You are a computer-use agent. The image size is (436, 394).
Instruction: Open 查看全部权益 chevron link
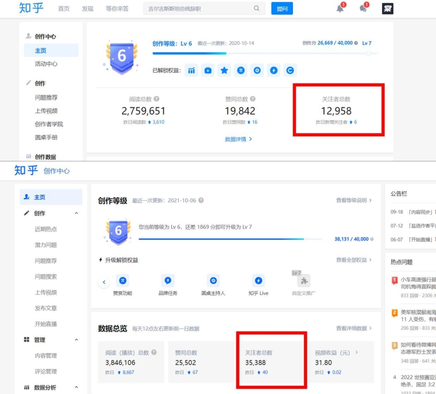[x=354, y=260]
